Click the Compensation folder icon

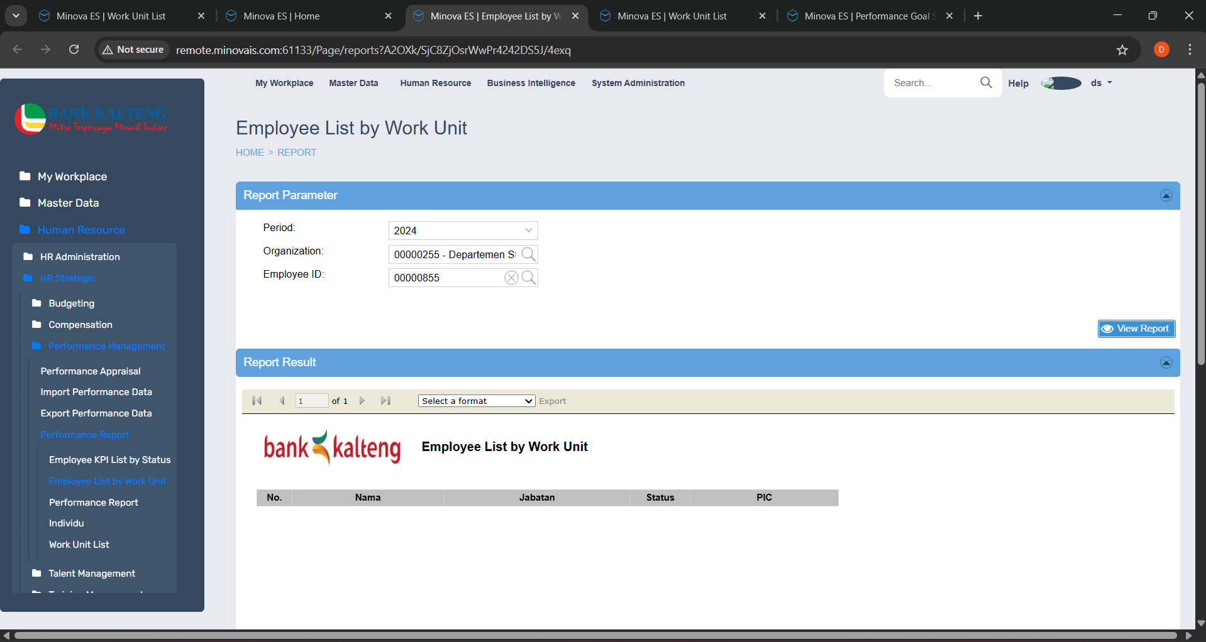click(x=36, y=324)
